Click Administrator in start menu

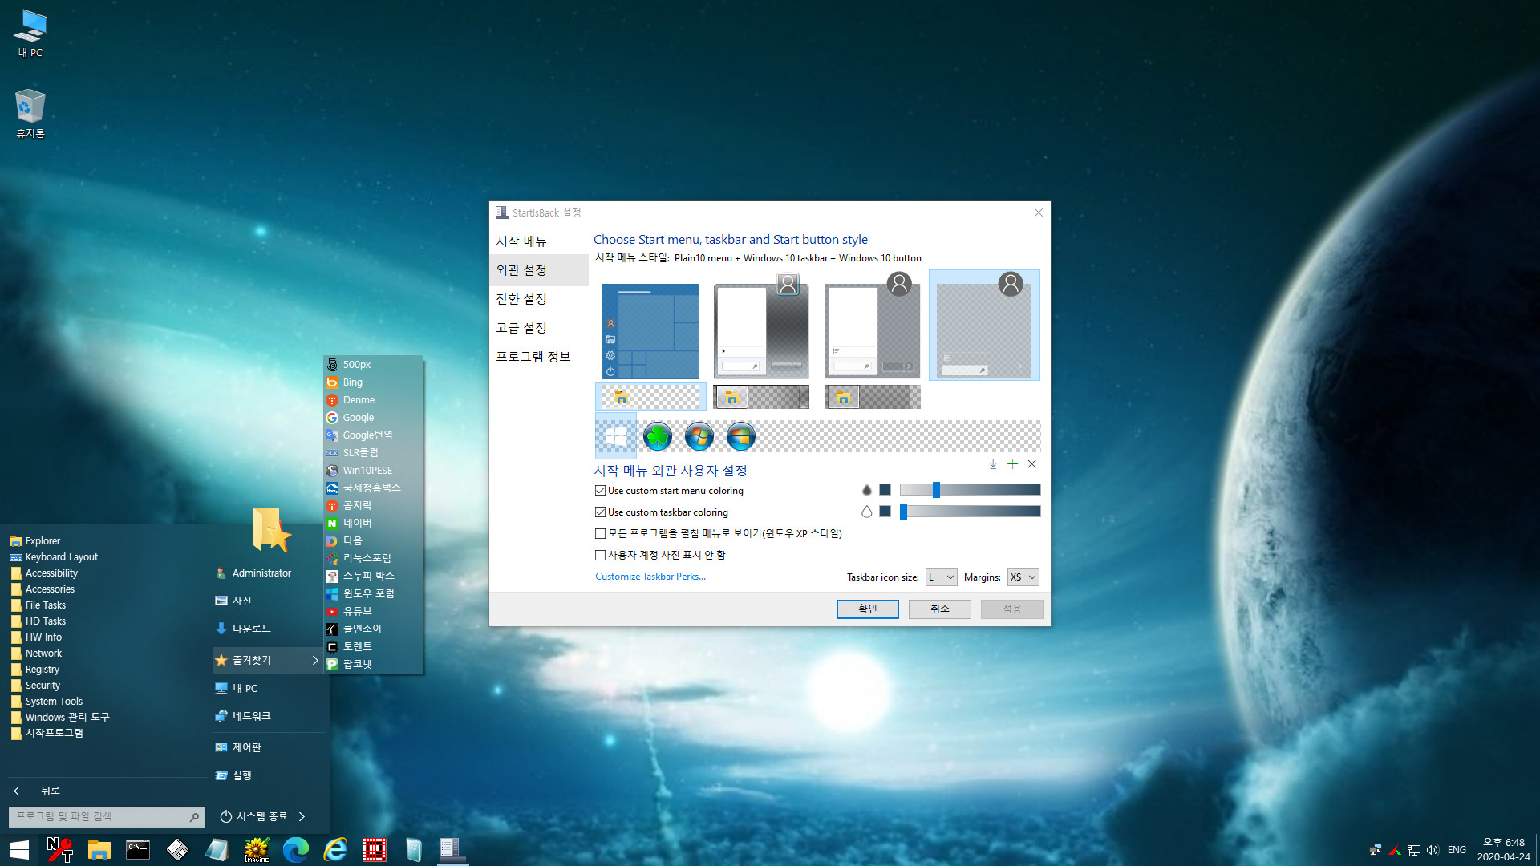261,573
